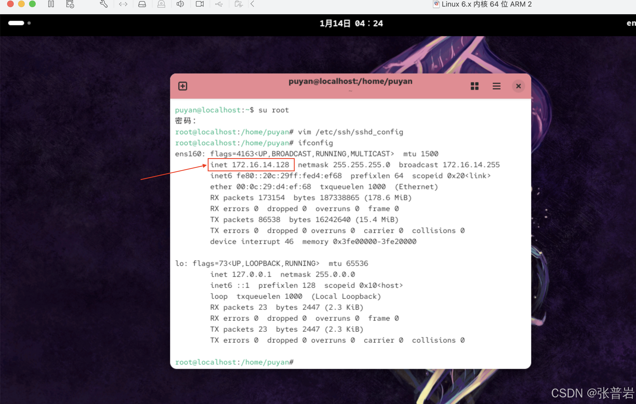Collapse the device toolbar chevron
The height and width of the screenshot is (404, 636).
[252, 4]
